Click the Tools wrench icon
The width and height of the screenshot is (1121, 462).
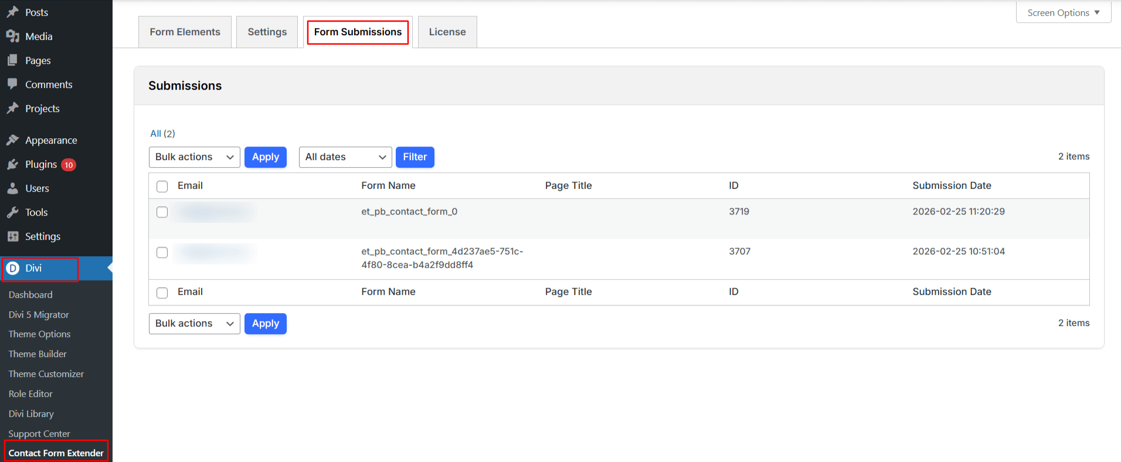tap(12, 212)
